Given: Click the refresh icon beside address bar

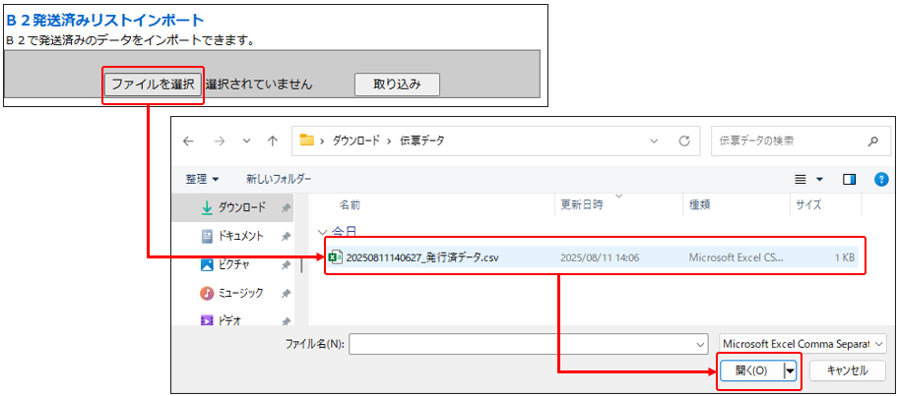Looking at the screenshot, I should click(683, 141).
